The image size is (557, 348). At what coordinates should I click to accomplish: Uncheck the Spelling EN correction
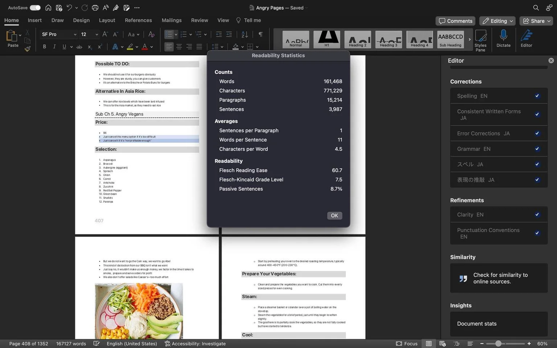coord(537,96)
